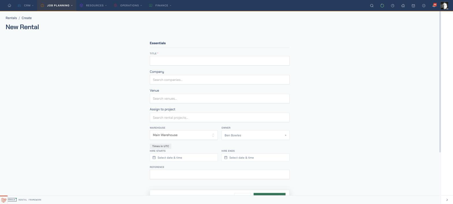Click the search magnifier icon

372,5
